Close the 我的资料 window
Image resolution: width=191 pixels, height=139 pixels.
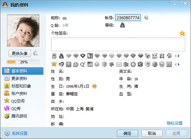[185, 4]
